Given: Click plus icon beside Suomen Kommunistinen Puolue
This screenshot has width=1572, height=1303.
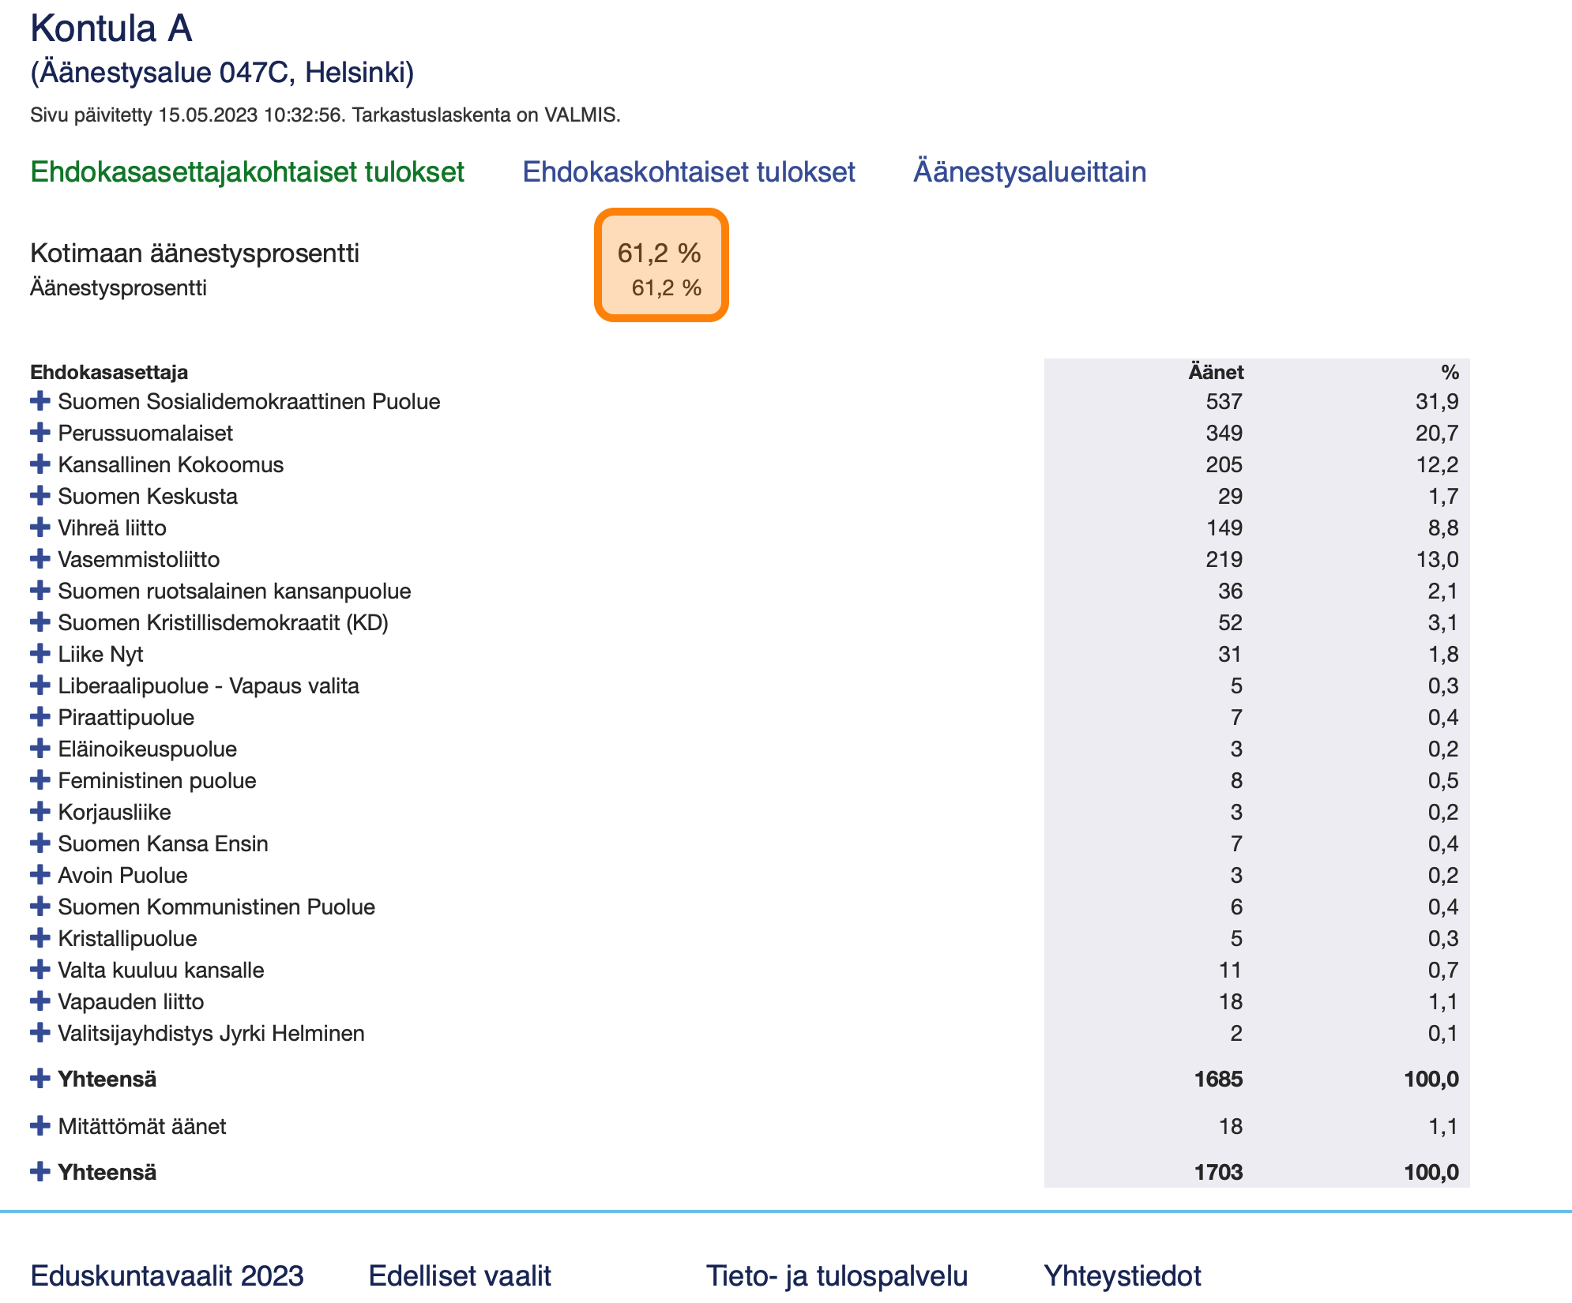Looking at the screenshot, I should [39, 907].
